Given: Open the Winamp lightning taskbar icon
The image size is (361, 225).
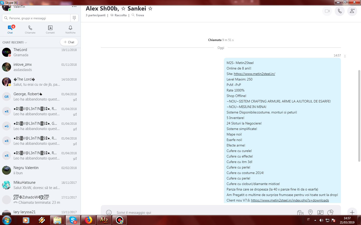Looking at the screenshot, I should pyautogui.click(x=42, y=220).
